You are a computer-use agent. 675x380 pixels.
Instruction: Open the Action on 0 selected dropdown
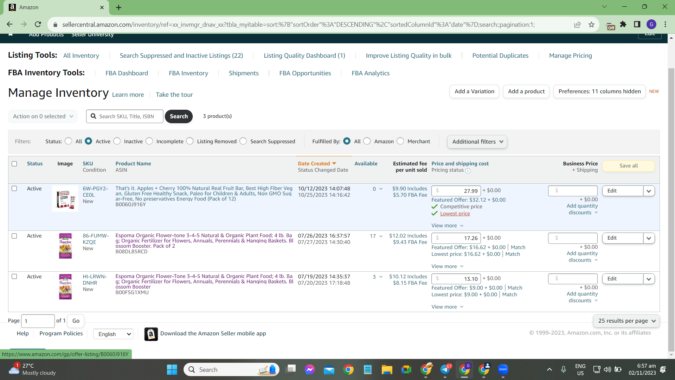[43, 116]
